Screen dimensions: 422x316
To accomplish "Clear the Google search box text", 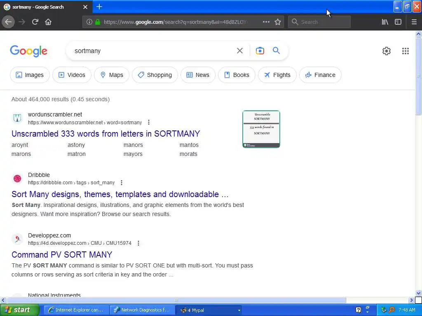I will 240,51.
